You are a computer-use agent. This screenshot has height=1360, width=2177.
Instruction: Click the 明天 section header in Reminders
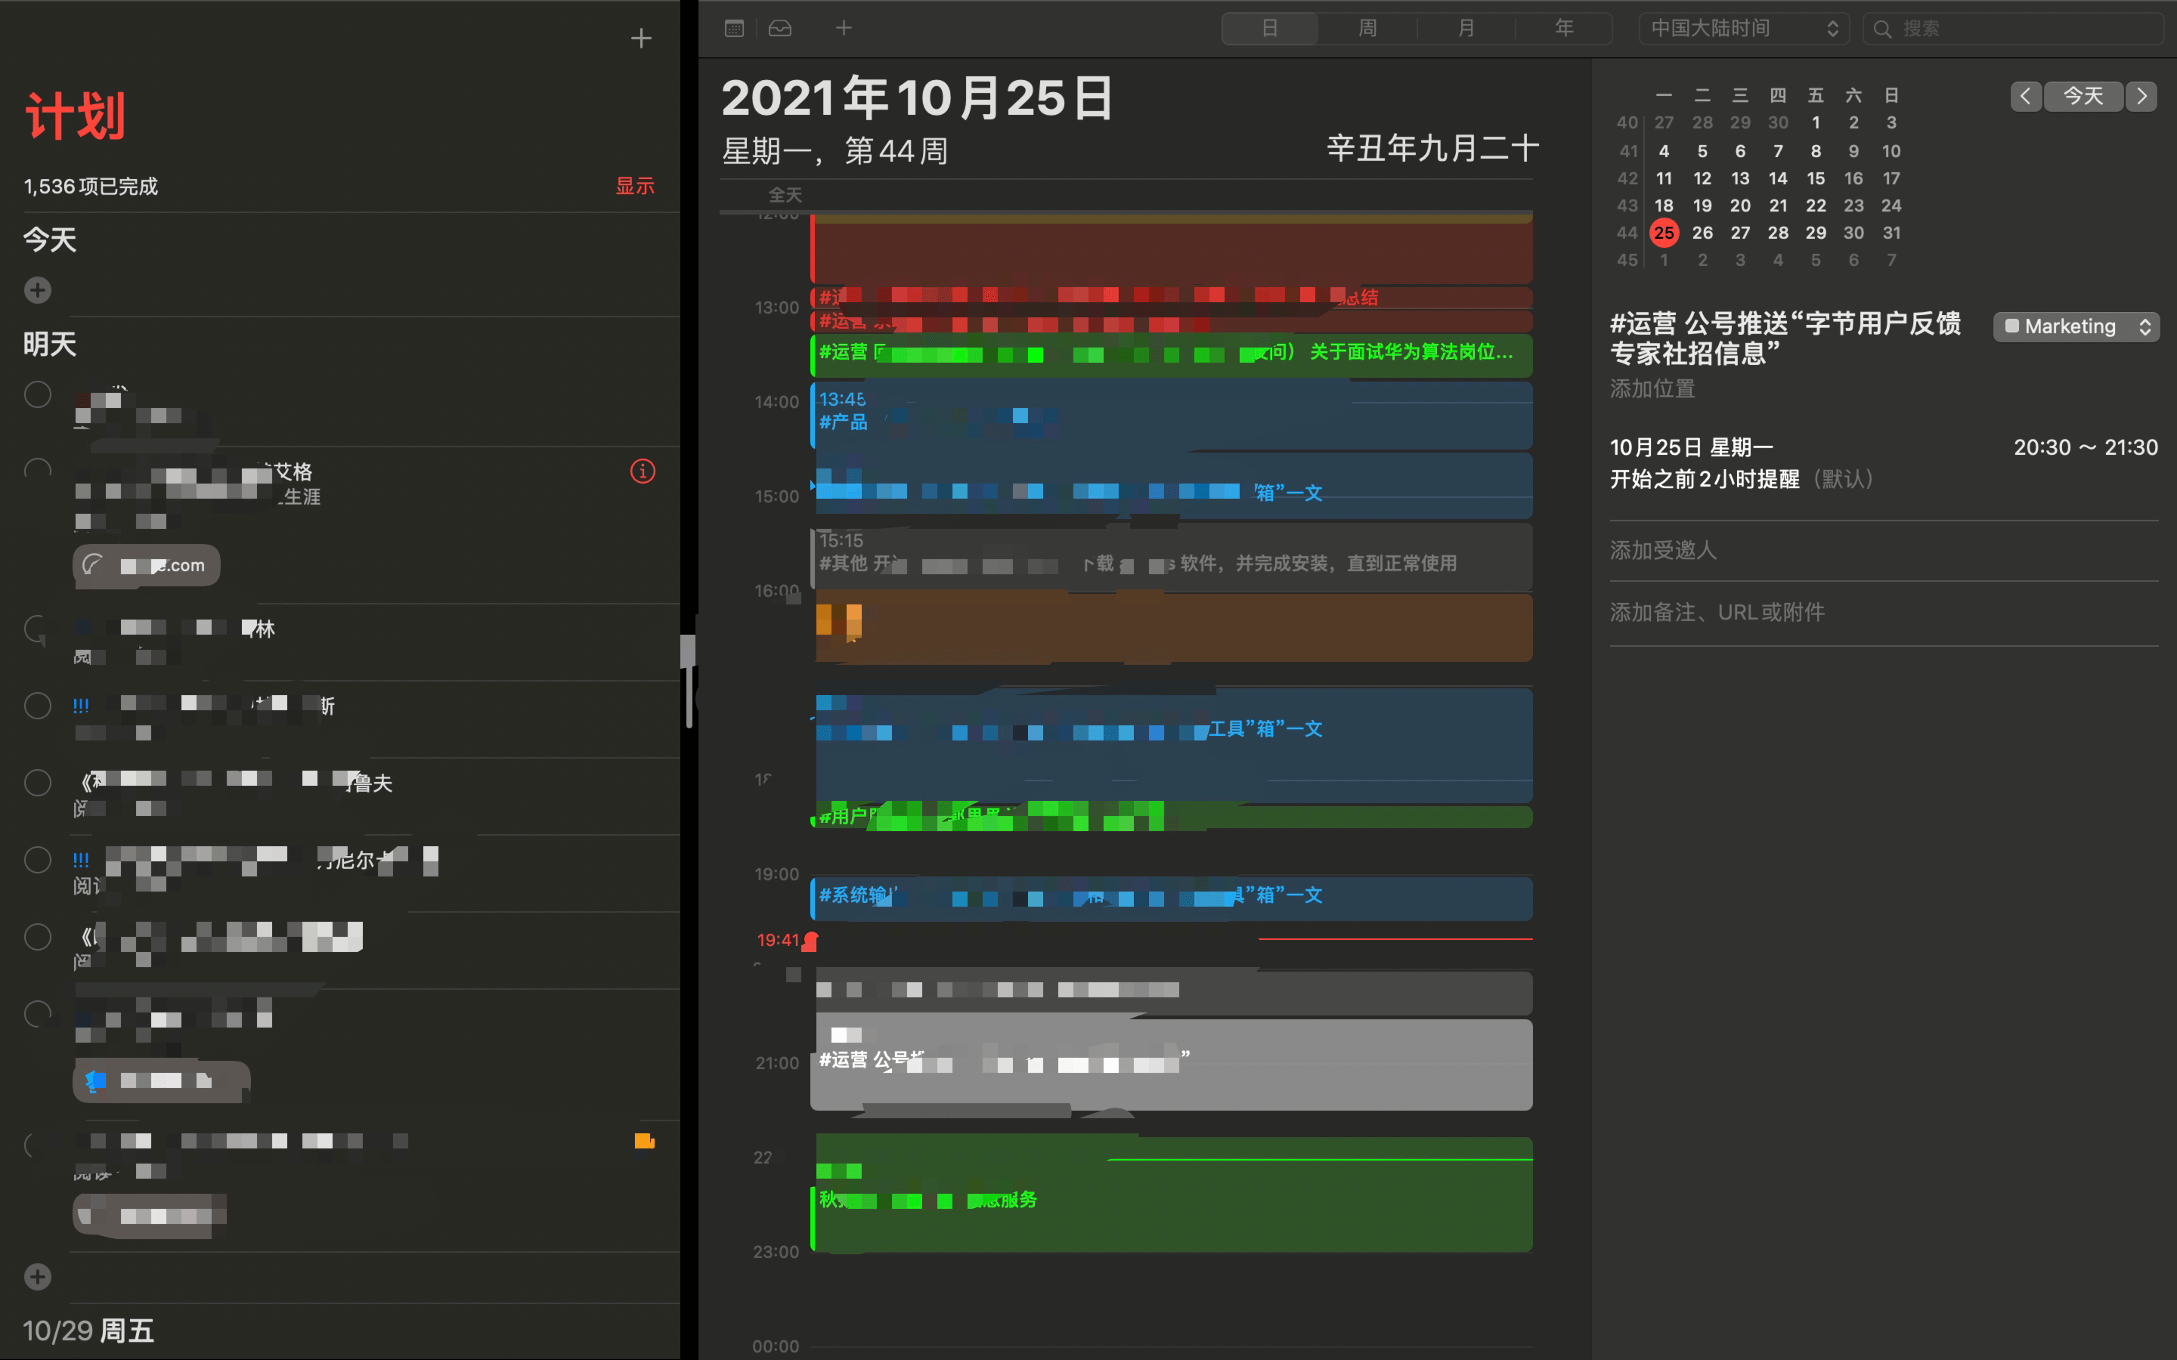click(x=49, y=344)
